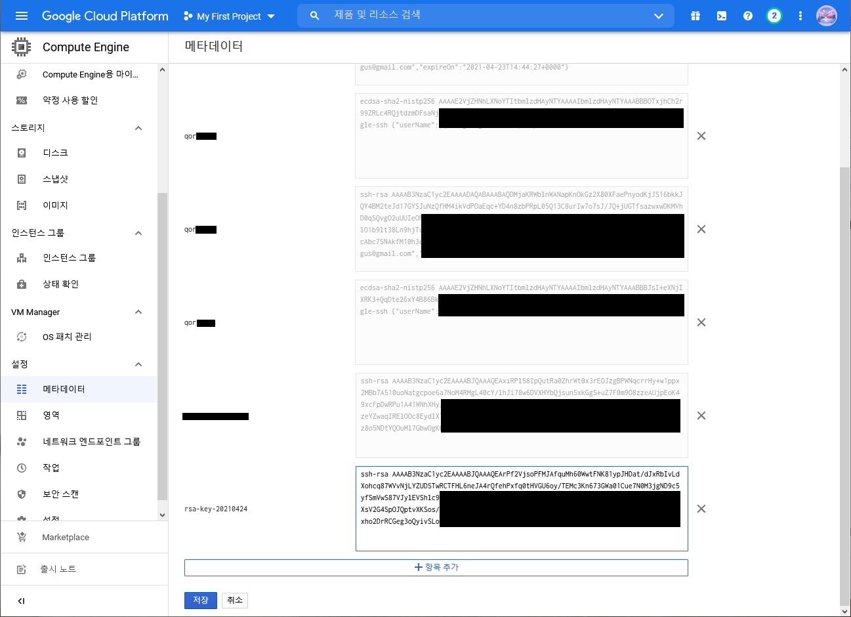This screenshot has height=617, width=851.
Task: Click the 출시 노트 release notes icon
Action: click(22, 569)
